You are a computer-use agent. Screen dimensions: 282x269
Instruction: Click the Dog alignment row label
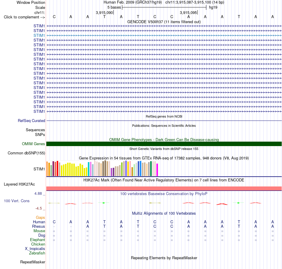(42, 235)
